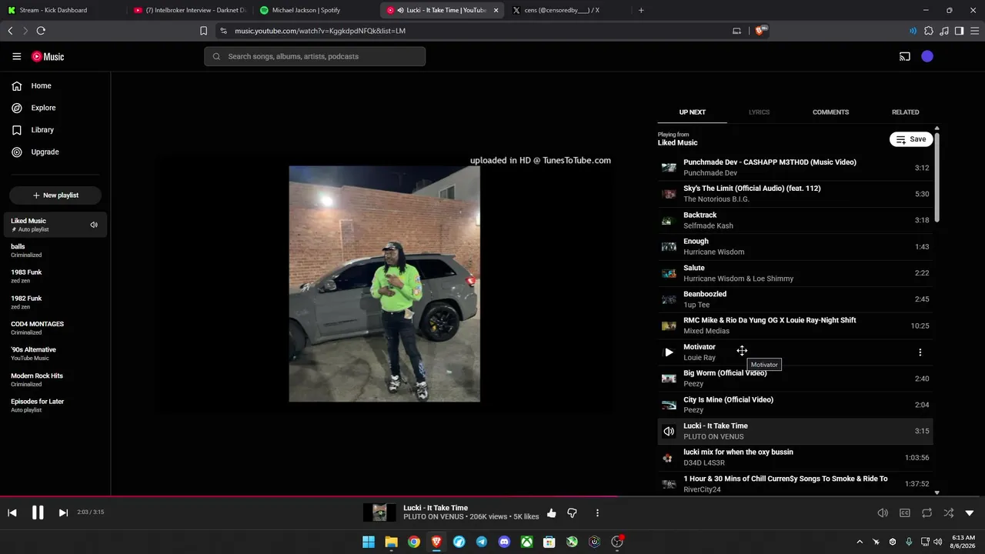Show the Lyrics tab
This screenshot has width=985, height=554.
(x=759, y=112)
